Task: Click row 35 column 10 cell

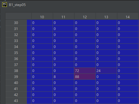Action: coord(42,53)
